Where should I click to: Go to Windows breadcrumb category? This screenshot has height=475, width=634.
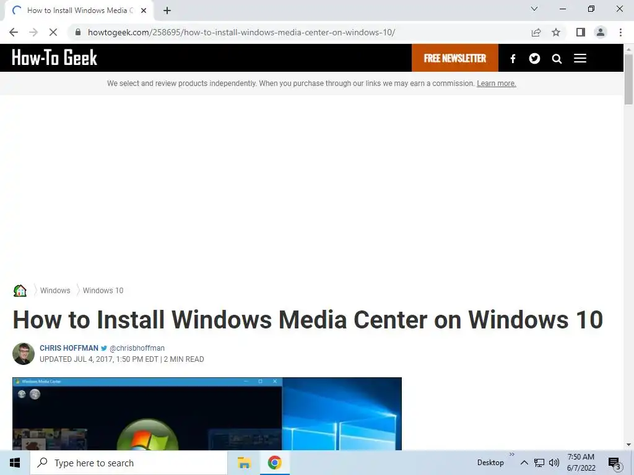click(55, 291)
